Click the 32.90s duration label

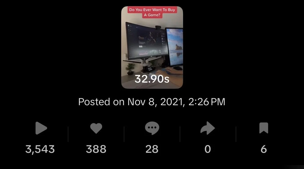152,79
